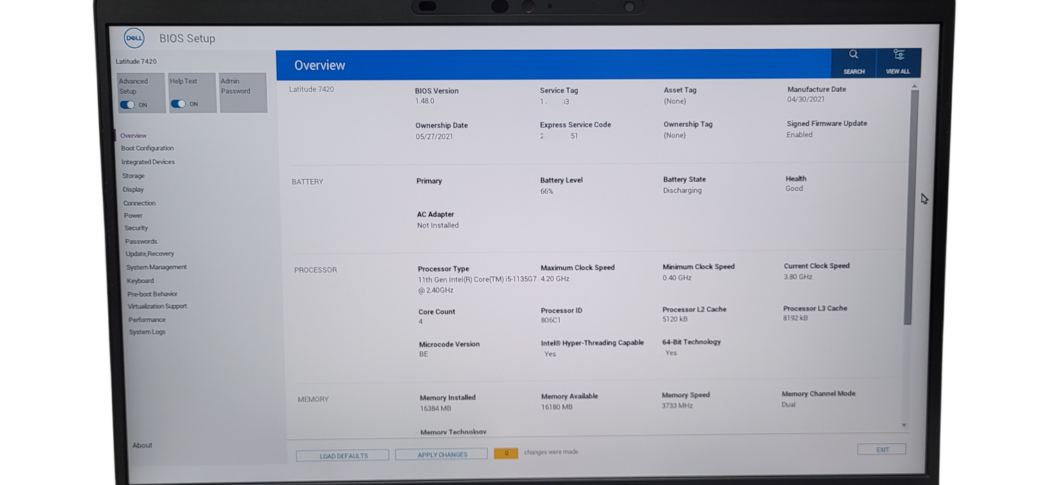Click Core Count value 4
Viewport: 1051px width, 485px height.
coord(420,322)
